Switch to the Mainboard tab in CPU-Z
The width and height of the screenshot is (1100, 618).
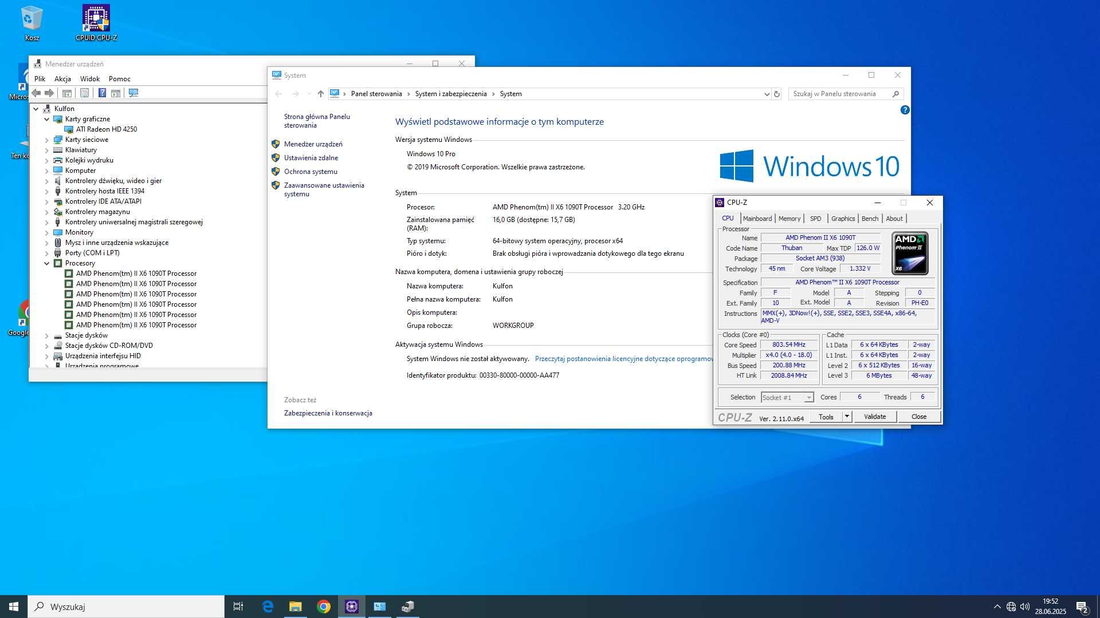[x=757, y=219]
